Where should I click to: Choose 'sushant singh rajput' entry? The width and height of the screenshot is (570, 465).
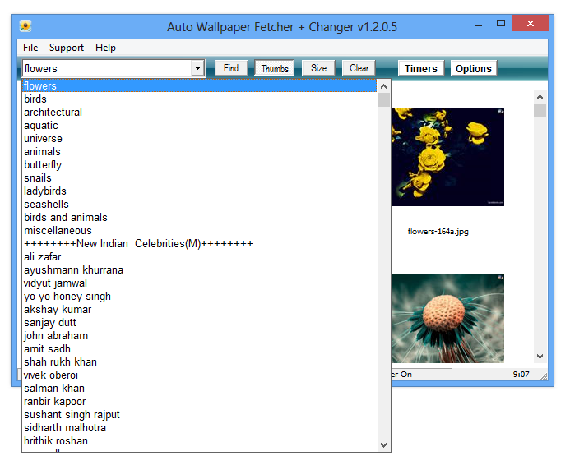click(200, 415)
